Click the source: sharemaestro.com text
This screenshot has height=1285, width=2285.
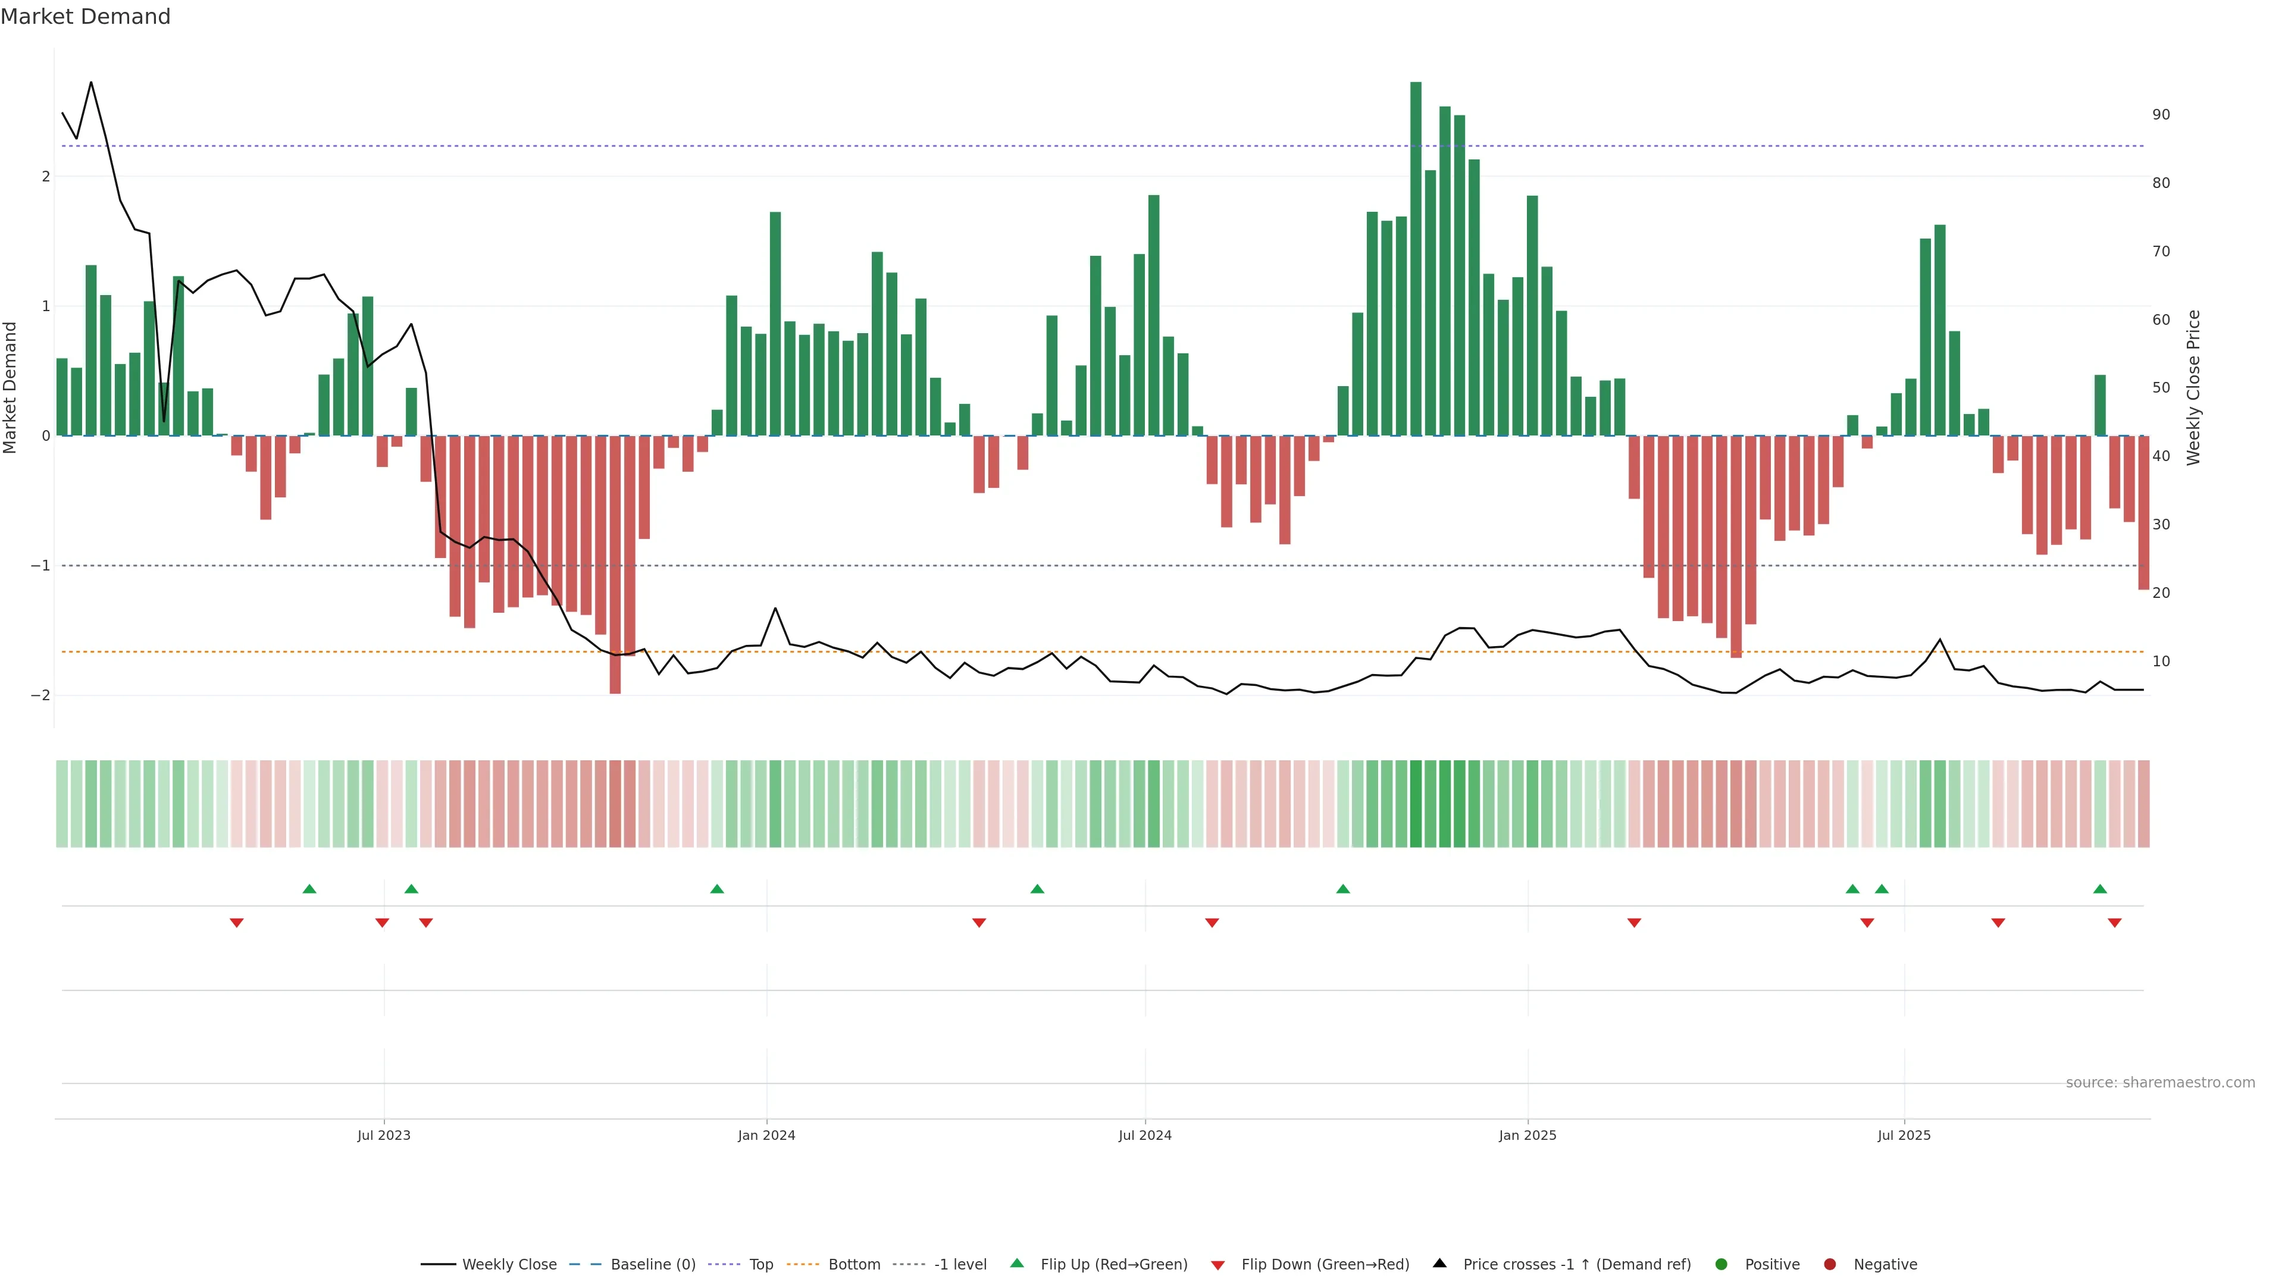coord(2160,1082)
